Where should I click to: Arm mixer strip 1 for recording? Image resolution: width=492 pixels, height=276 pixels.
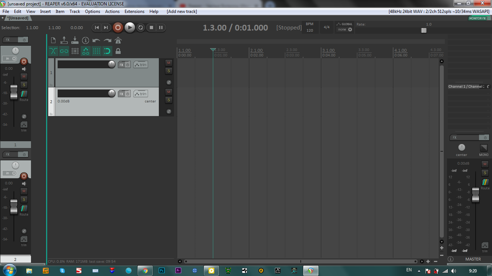pos(24,61)
